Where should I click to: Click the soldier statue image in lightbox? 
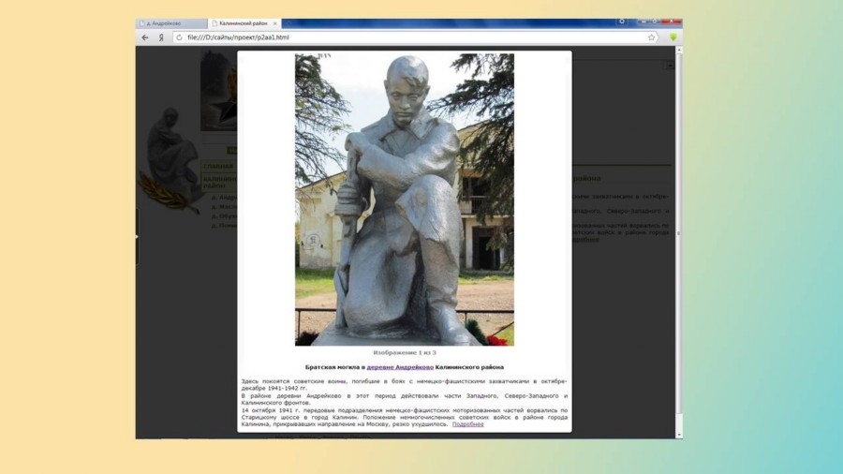[x=404, y=199]
